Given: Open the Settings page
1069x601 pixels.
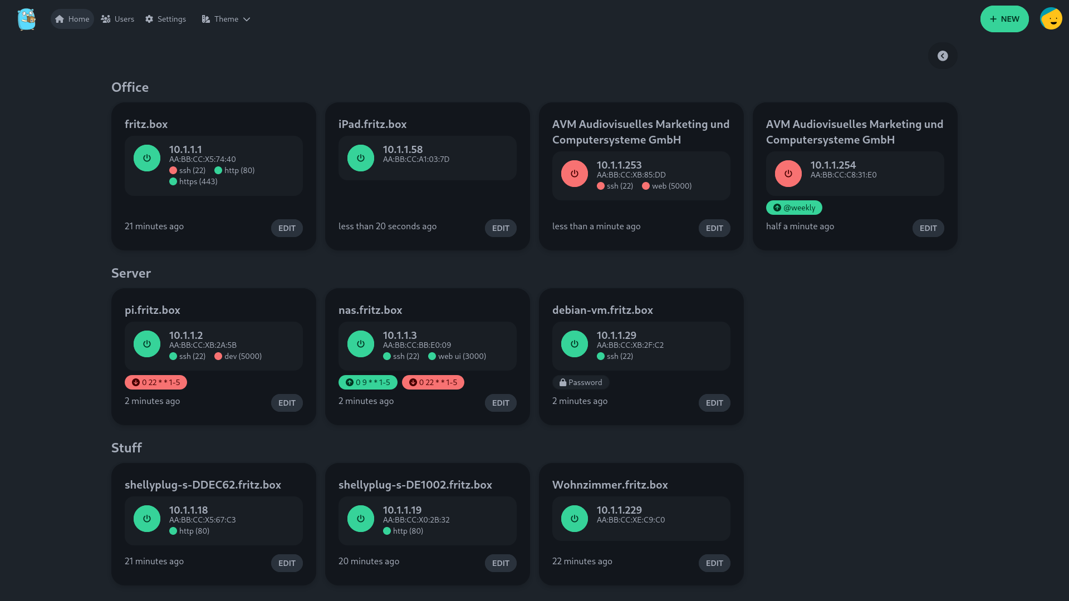Looking at the screenshot, I should (165, 19).
